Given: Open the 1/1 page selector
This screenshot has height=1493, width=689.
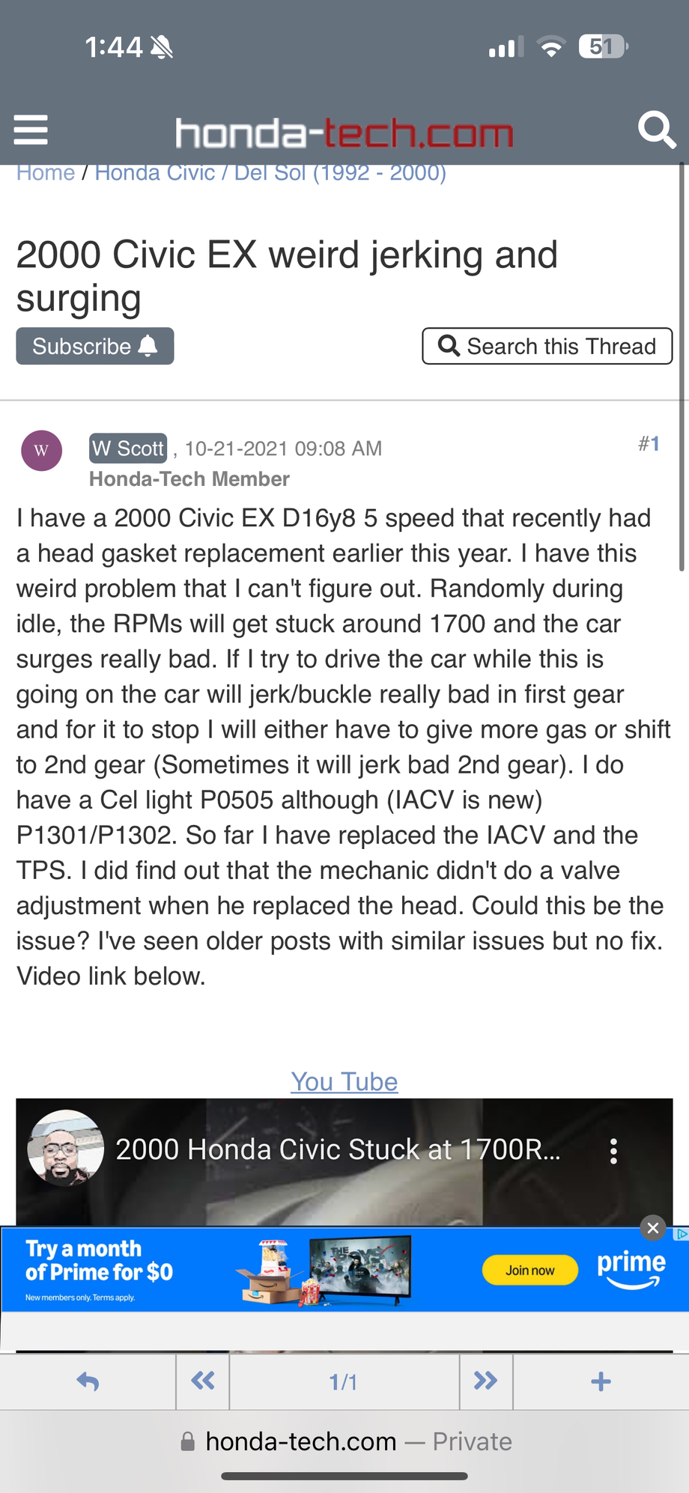Looking at the screenshot, I should point(344,1381).
